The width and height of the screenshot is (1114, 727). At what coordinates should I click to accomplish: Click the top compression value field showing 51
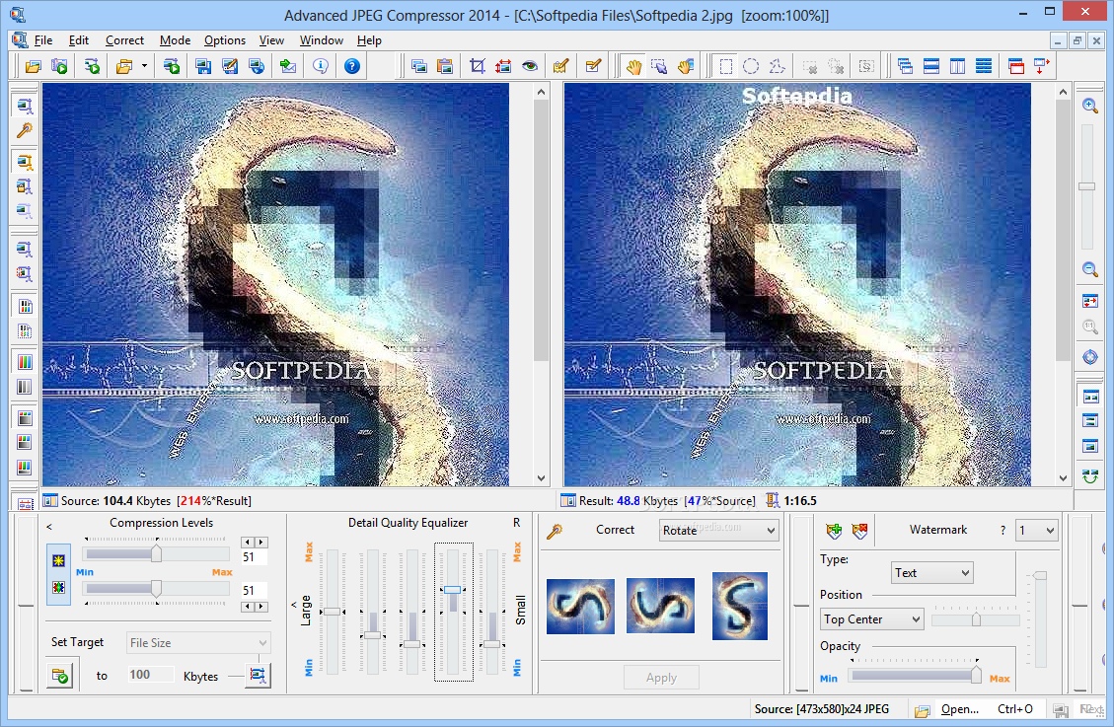[254, 556]
